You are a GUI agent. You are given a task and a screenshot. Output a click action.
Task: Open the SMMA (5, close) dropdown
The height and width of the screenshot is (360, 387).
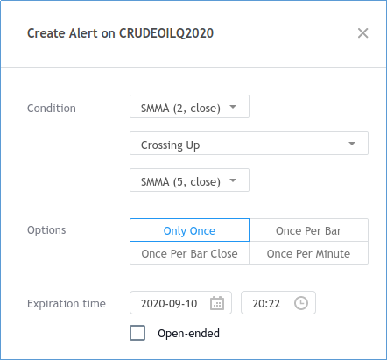[189, 180]
